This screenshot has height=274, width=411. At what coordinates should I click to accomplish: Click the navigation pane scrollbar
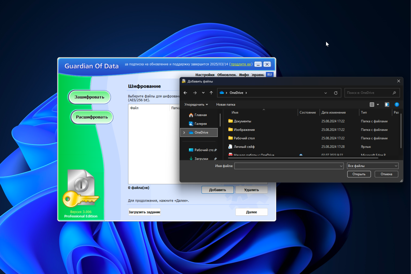tap(220, 120)
